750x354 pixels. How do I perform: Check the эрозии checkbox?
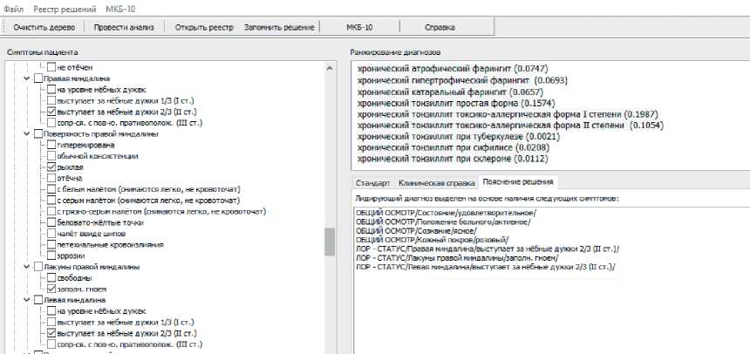coord(51,256)
